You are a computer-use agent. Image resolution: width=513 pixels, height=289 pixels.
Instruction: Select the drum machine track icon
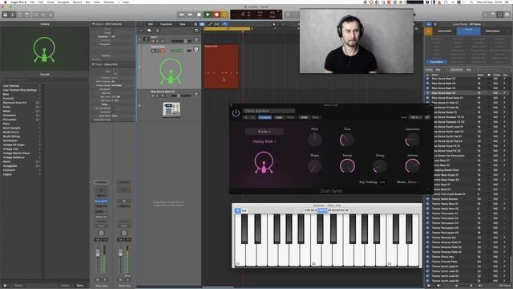[172, 109]
